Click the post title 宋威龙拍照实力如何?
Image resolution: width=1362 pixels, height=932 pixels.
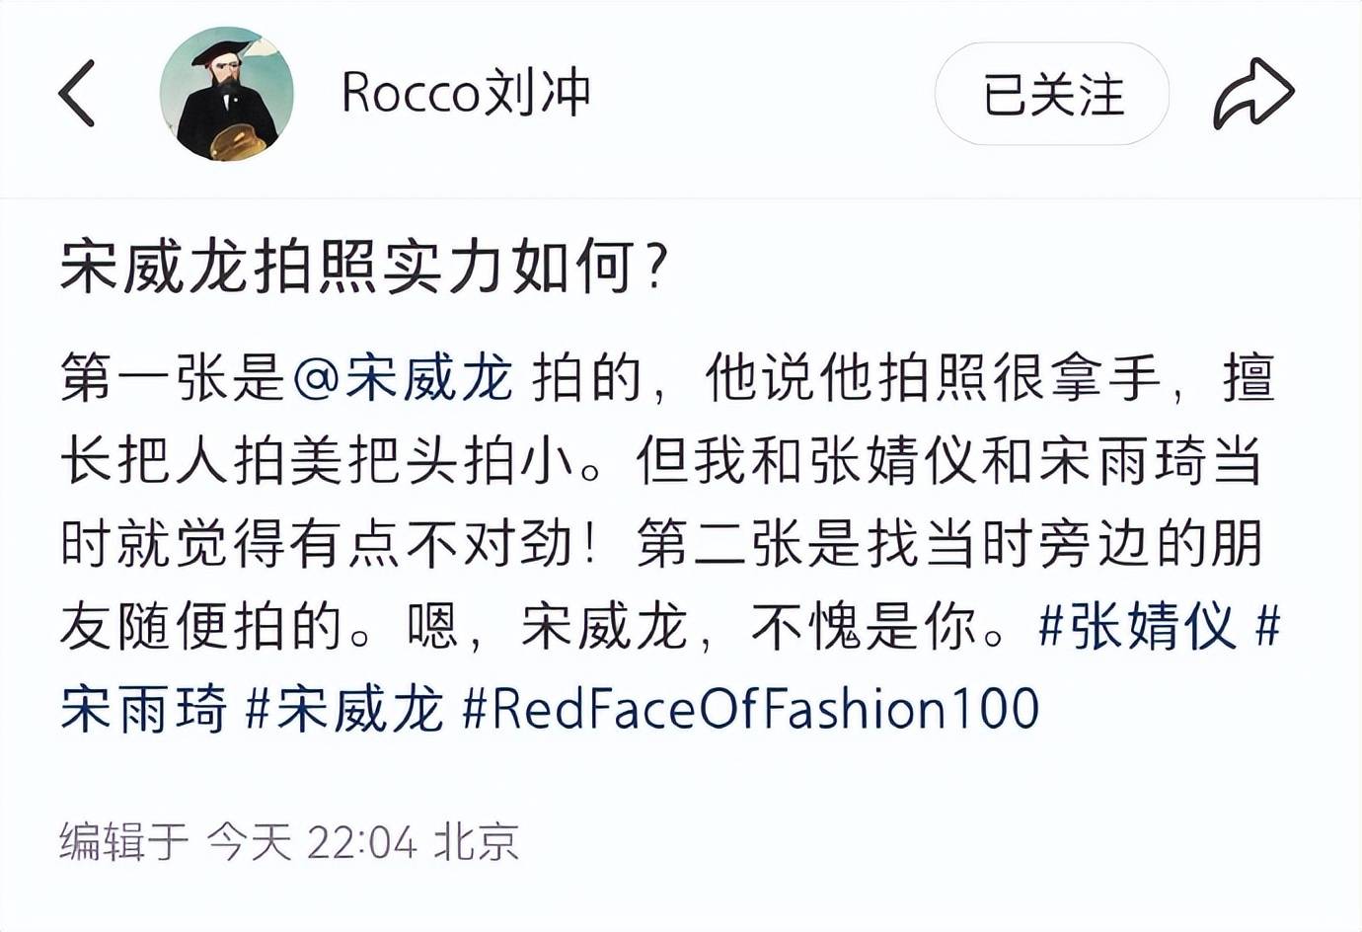[x=365, y=267]
